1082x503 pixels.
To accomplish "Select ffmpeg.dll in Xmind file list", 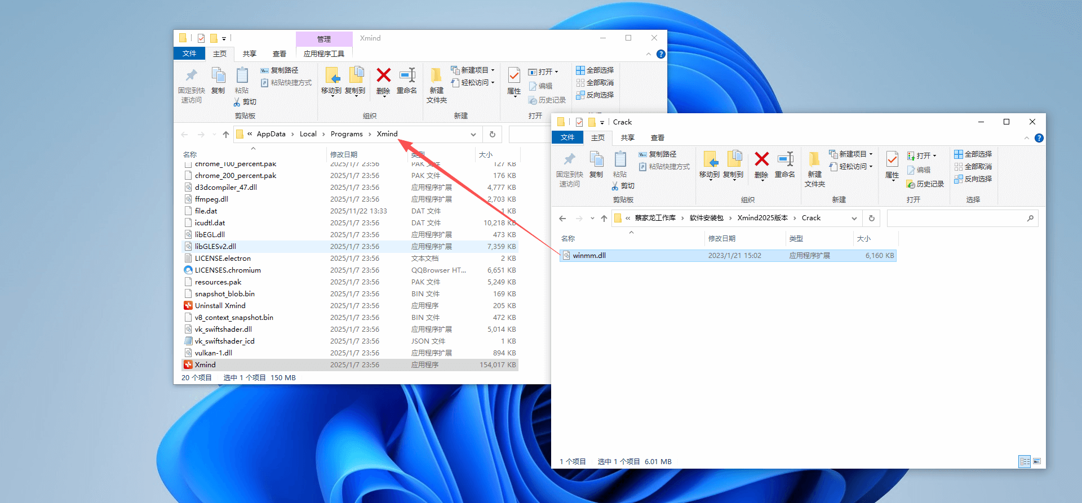I will [x=350, y=199].
